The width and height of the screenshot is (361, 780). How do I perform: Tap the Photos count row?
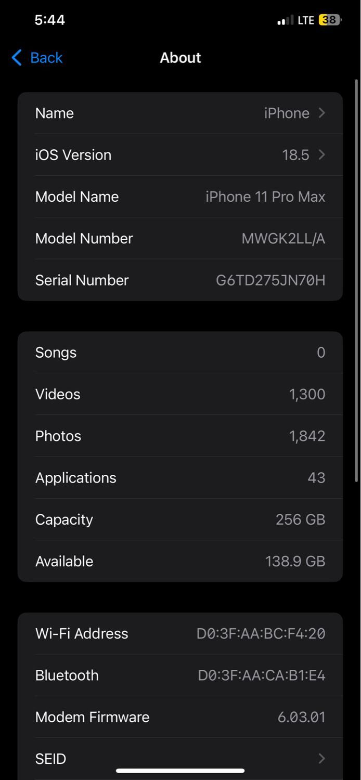click(x=180, y=436)
